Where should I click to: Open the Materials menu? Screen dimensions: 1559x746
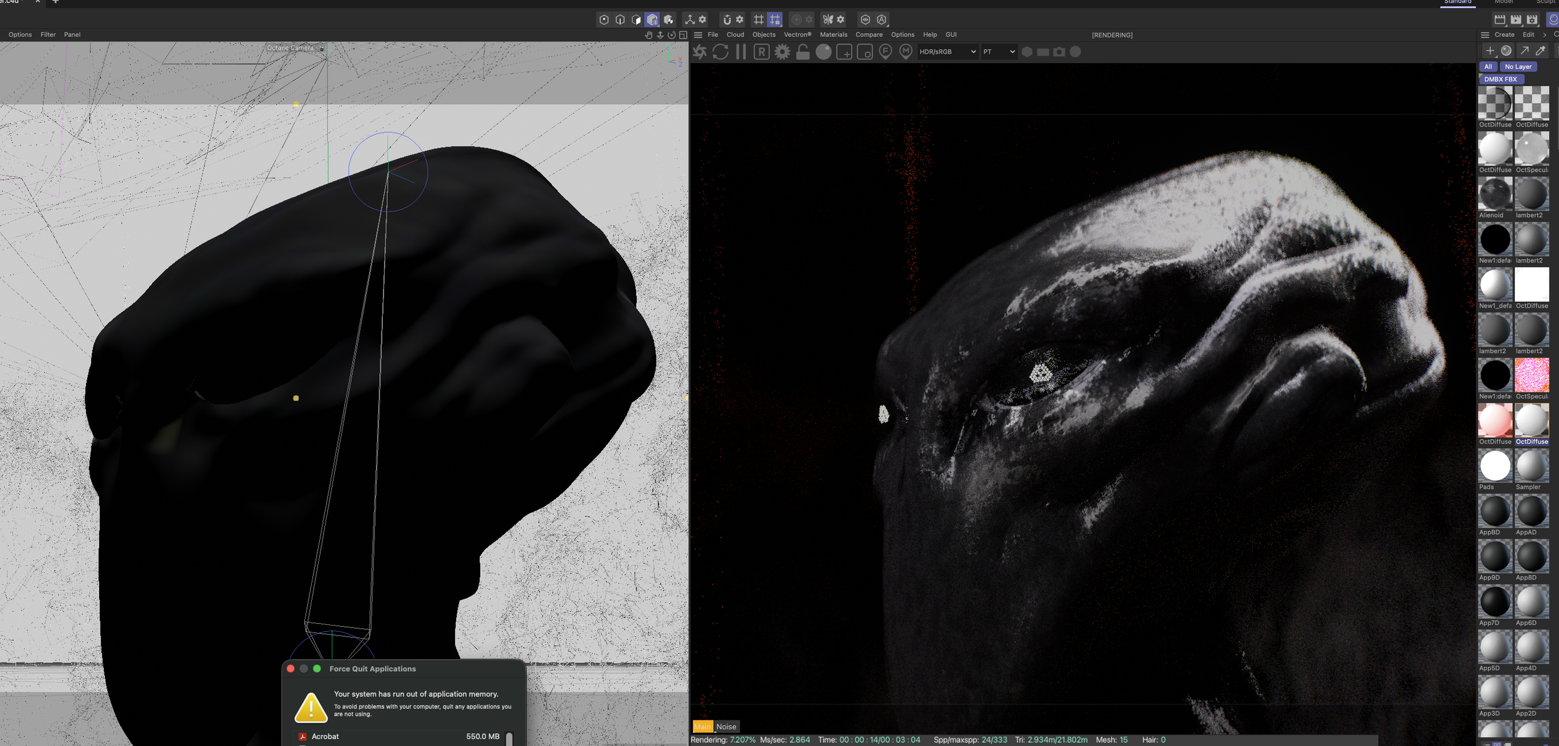click(833, 35)
